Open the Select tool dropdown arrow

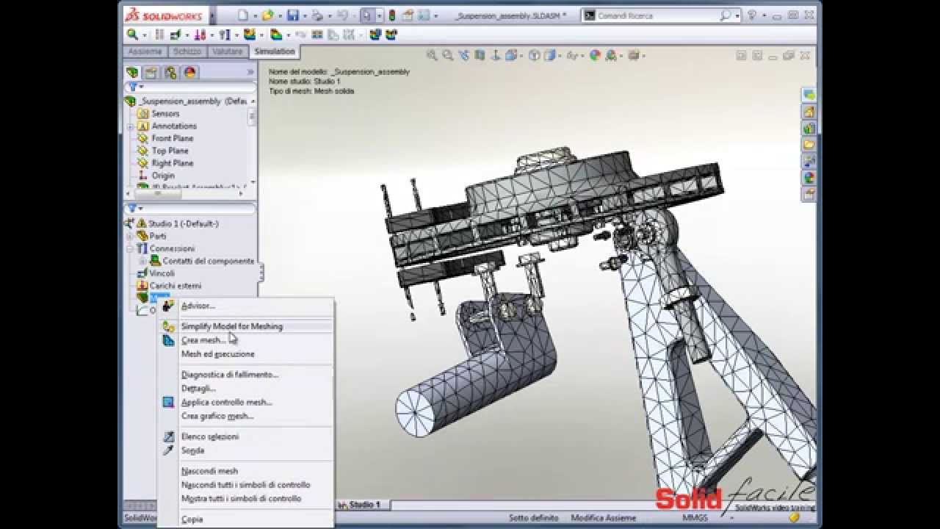(380, 15)
